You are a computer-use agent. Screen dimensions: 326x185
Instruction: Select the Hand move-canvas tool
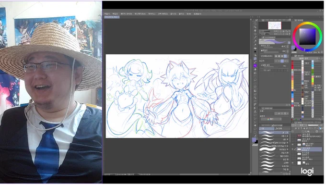[255, 30]
